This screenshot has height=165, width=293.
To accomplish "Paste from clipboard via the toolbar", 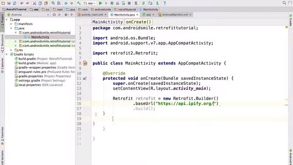I will [x=46, y=3].
